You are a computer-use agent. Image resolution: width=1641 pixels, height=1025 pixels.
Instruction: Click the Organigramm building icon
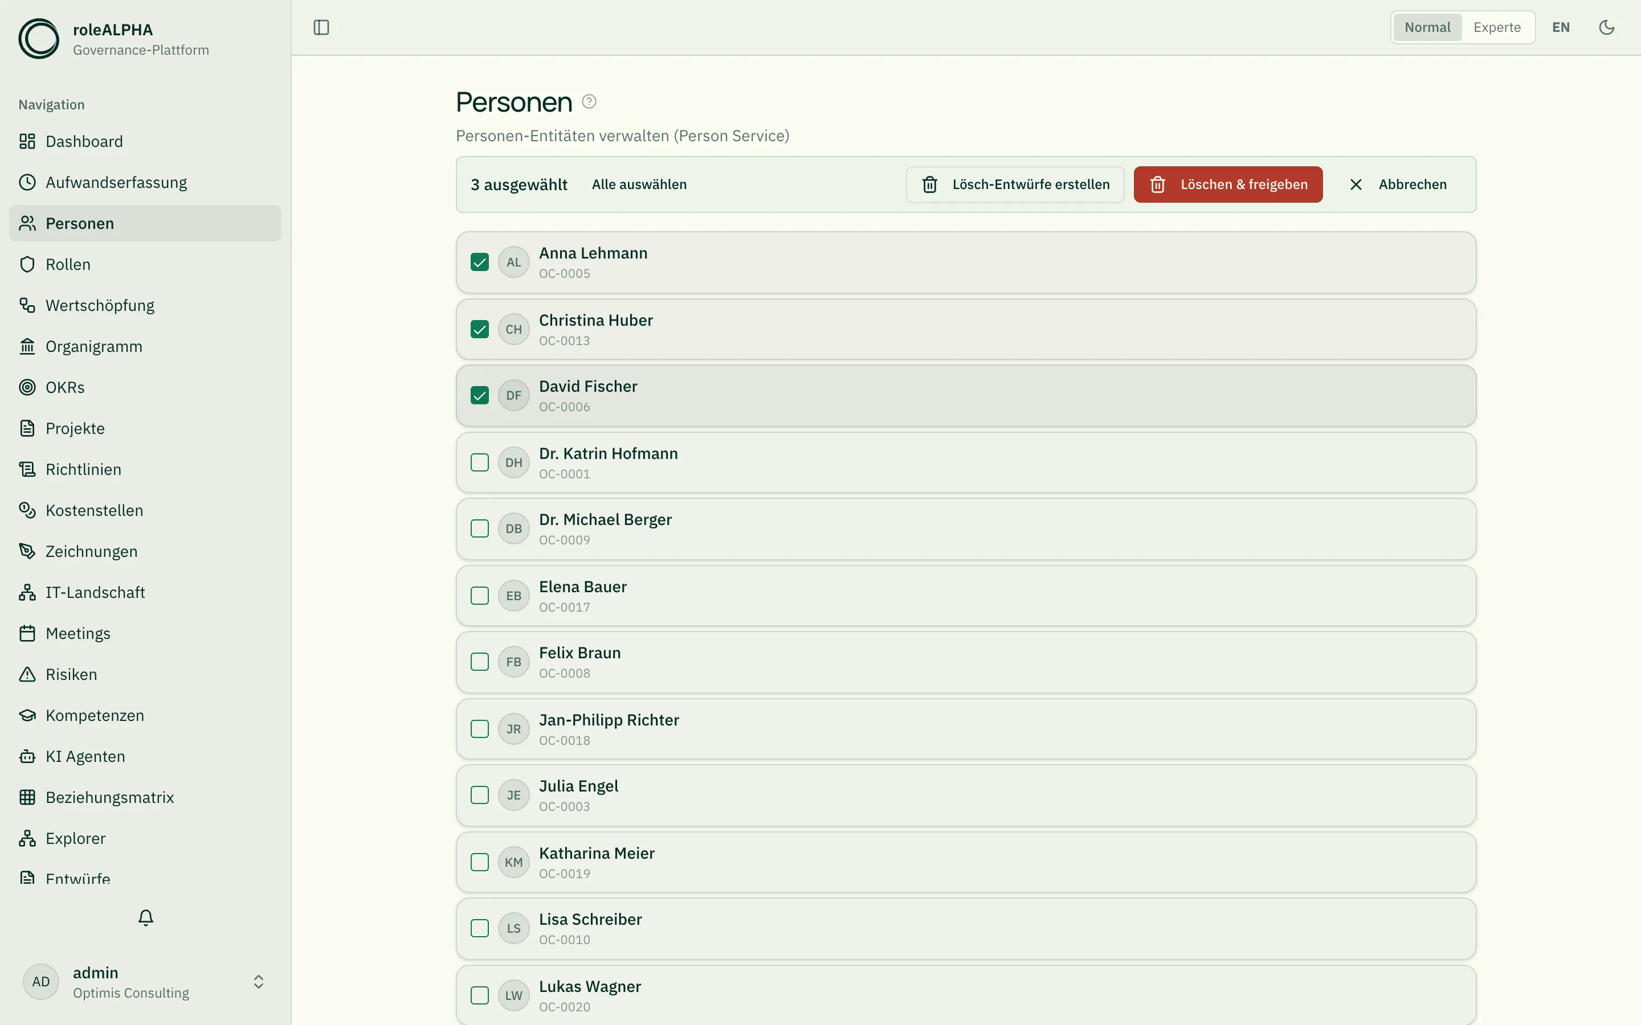coord(27,346)
